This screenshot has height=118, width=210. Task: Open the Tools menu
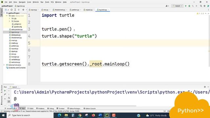click(47, 2)
